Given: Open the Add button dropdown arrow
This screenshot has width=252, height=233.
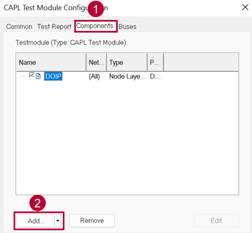Looking at the screenshot, I should (58, 221).
